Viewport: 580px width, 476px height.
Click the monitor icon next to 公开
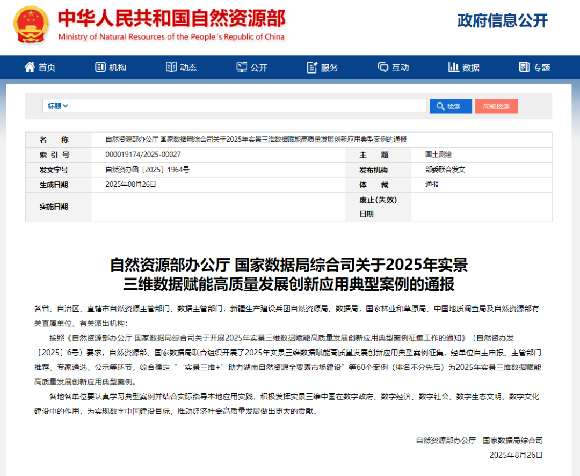242,67
